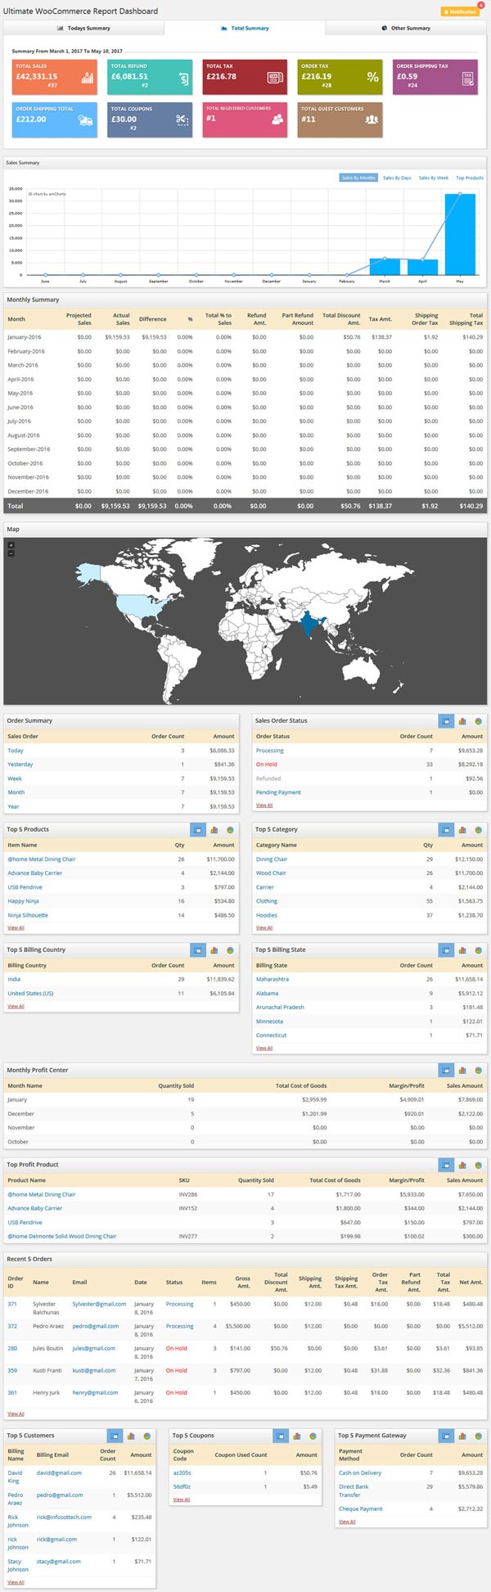
Task: Select Top Products chart tab
Action: tap(470, 178)
